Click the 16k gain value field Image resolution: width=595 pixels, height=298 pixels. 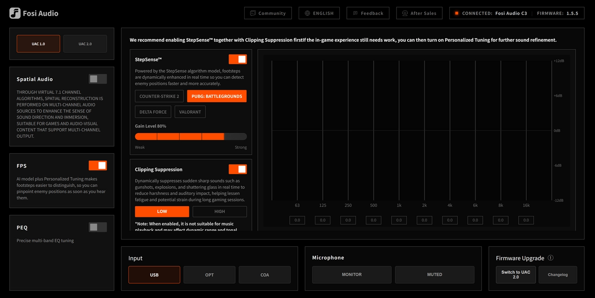click(526, 220)
